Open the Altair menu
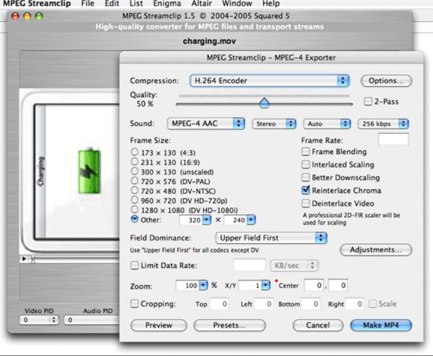This screenshot has height=356, width=433. [x=202, y=3]
